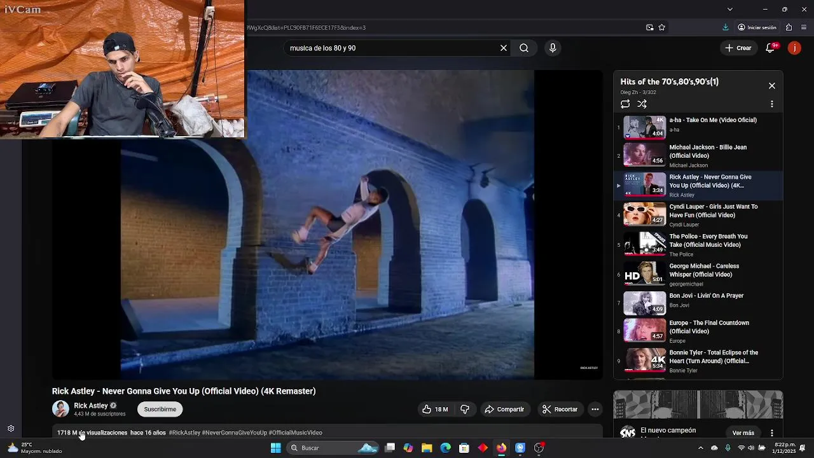Open Microsoft Edge from the taskbar
This screenshot has height=458, width=814.
point(446,448)
